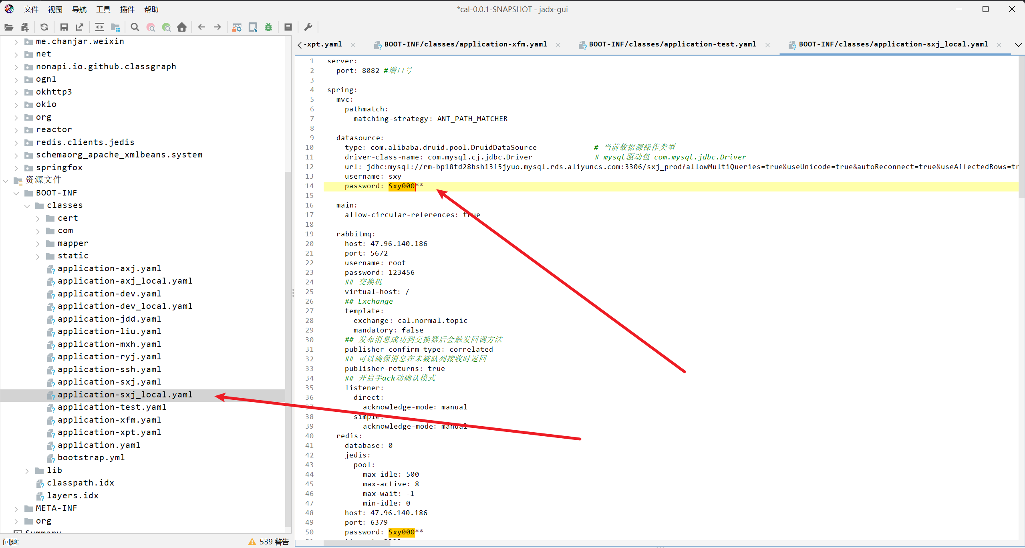Click the 539 警告 warnings indicator
The height and width of the screenshot is (548, 1025).
coord(269,542)
